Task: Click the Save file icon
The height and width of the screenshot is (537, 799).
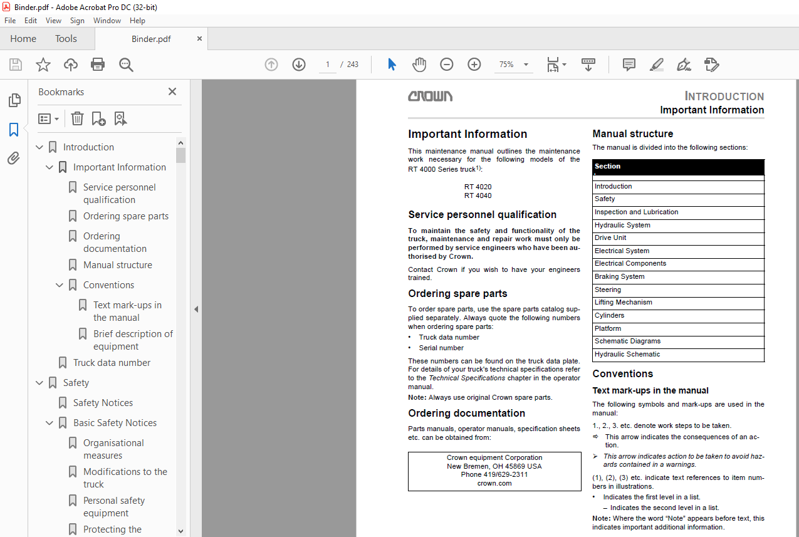Action: point(16,65)
